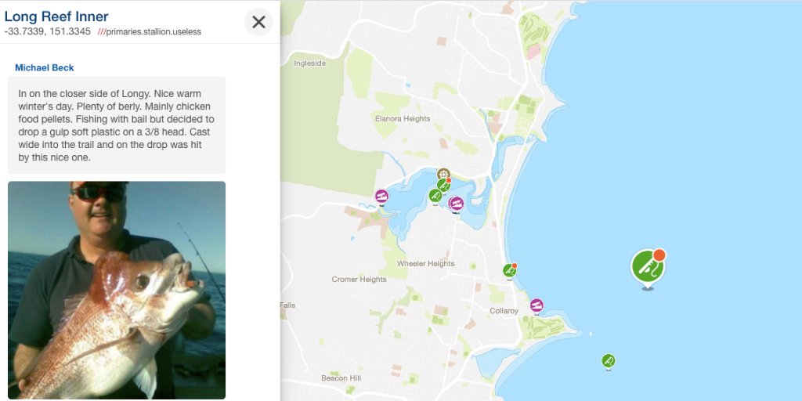Click the Long Reef Inner title
The image size is (802, 401).
56,16
